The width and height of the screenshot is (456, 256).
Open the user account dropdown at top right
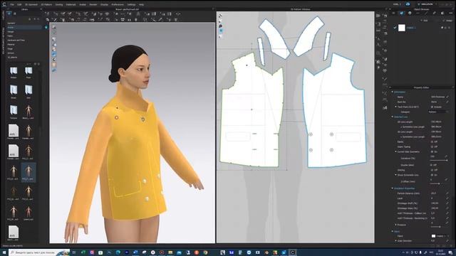coord(427,4)
